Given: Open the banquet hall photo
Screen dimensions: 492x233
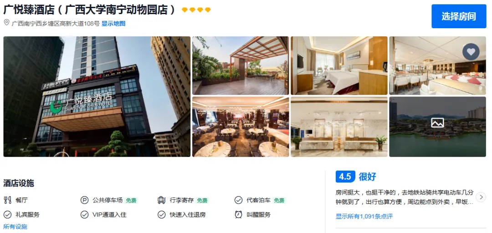Looking at the screenshot, I should tap(241, 127).
